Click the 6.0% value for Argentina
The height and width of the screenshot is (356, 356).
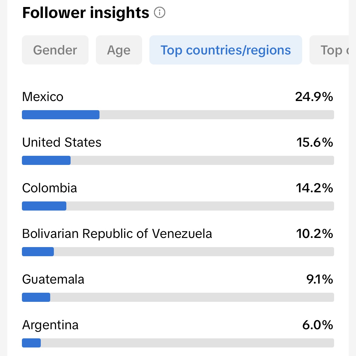point(318,325)
